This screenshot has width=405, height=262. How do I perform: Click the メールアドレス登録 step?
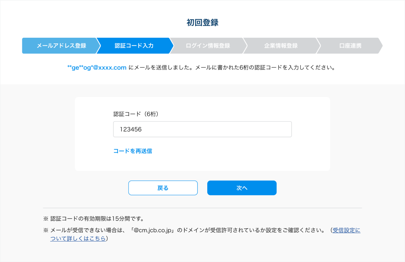[x=61, y=46]
